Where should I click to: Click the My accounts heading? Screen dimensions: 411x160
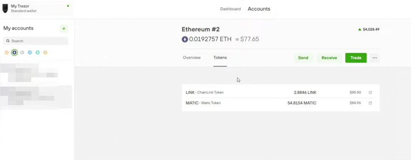click(x=18, y=28)
